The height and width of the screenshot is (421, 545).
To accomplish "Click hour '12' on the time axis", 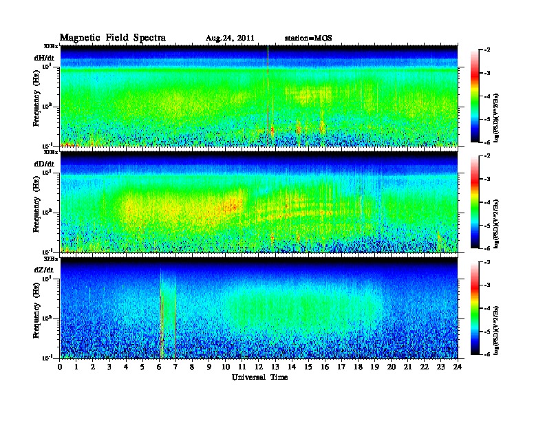I will 259,367.
